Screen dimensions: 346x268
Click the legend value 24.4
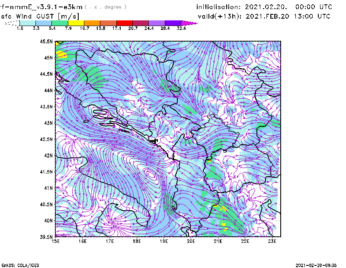(149, 28)
